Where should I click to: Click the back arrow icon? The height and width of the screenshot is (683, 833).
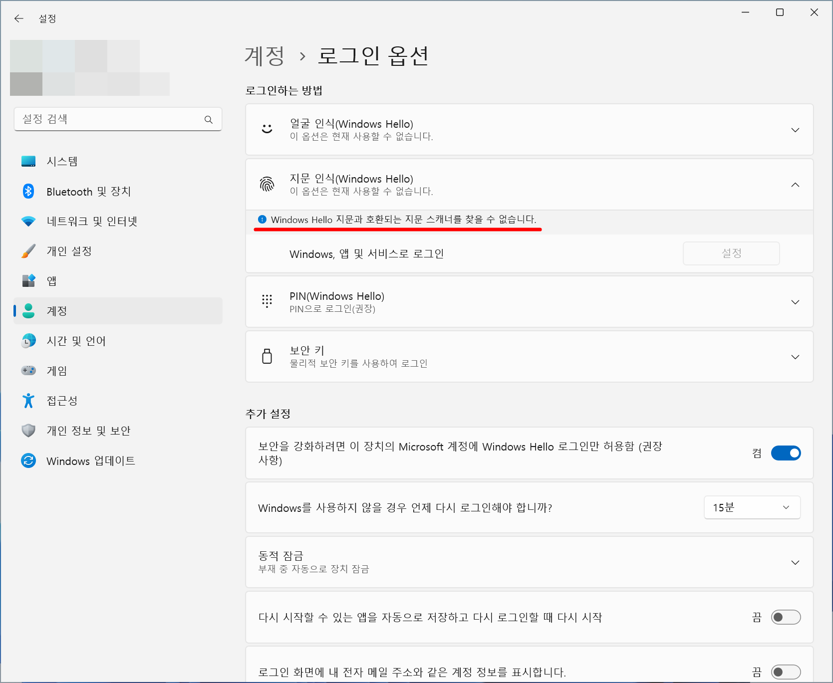click(x=19, y=18)
